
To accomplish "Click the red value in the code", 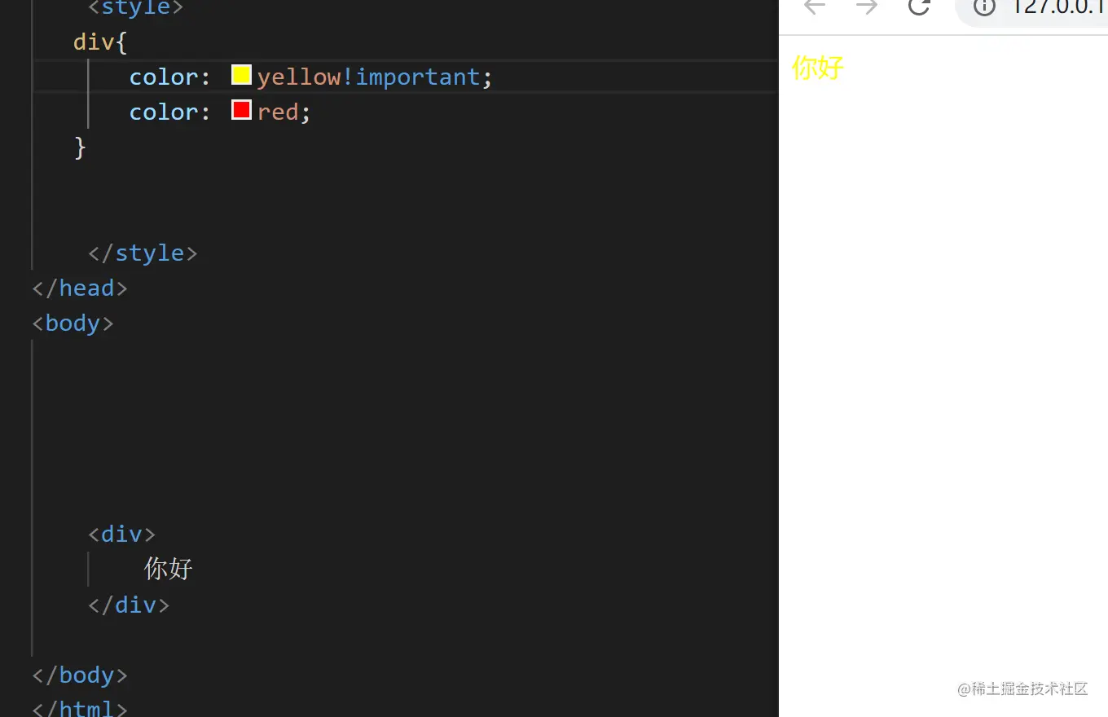I will click(x=278, y=112).
